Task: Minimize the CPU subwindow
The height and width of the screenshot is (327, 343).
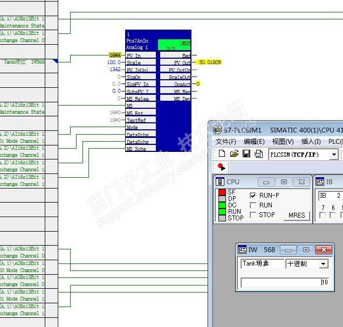Action: point(266,182)
